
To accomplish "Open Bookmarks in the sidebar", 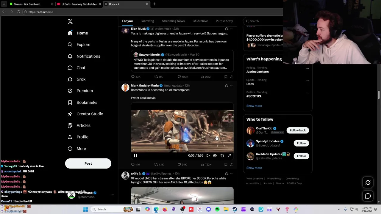I will pyautogui.click(x=82, y=102).
